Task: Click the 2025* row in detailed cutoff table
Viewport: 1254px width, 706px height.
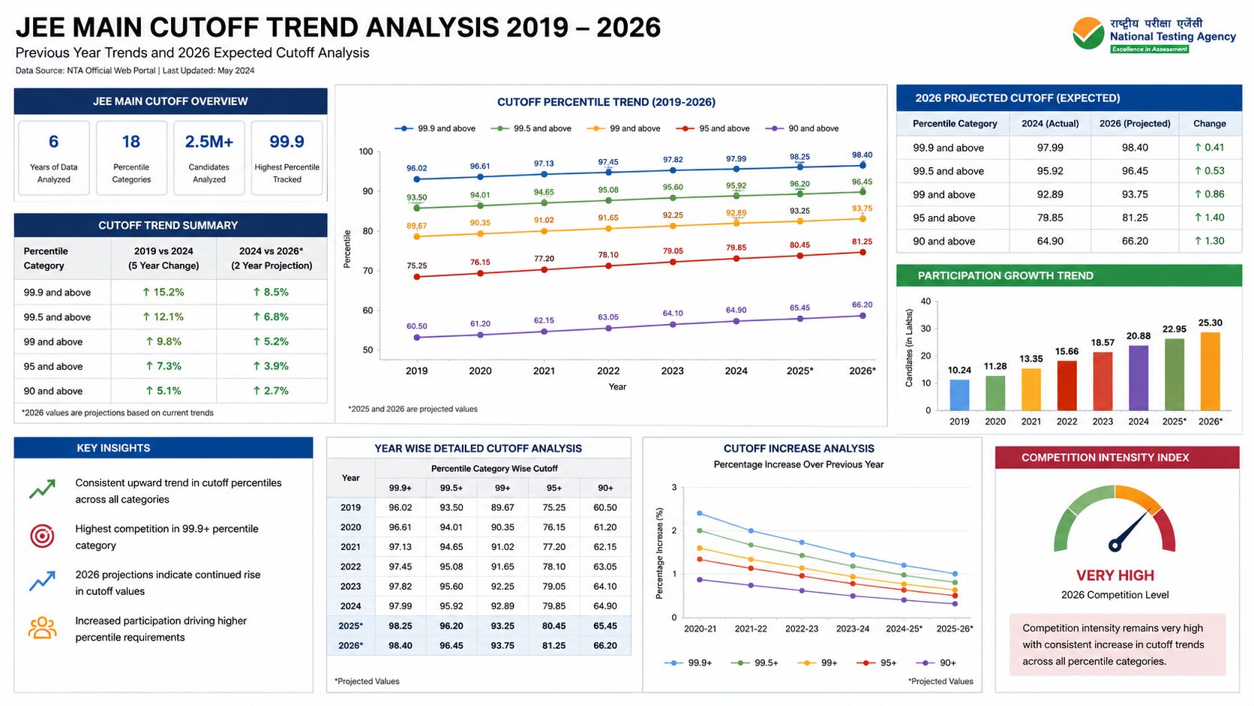Action: point(478,626)
